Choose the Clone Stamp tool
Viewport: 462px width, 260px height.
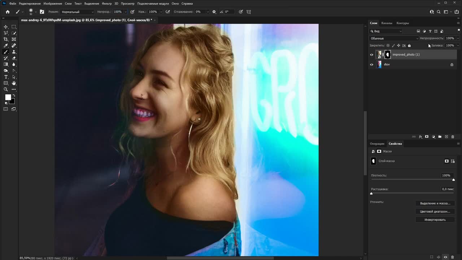(x=14, y=52)
